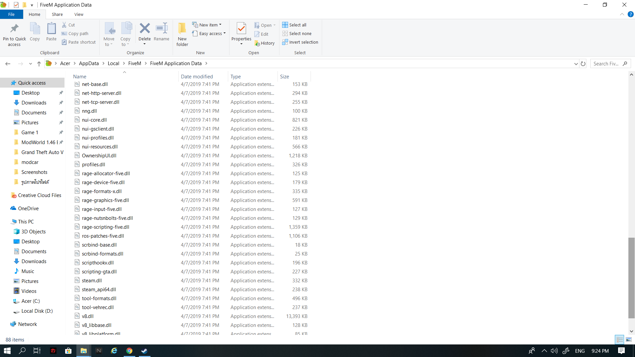Image resolution: width=635 pixels, height=357 pixels.
Task: Create a New folder from ribbon
Action: pyautogui.click(x=182, y=34)
